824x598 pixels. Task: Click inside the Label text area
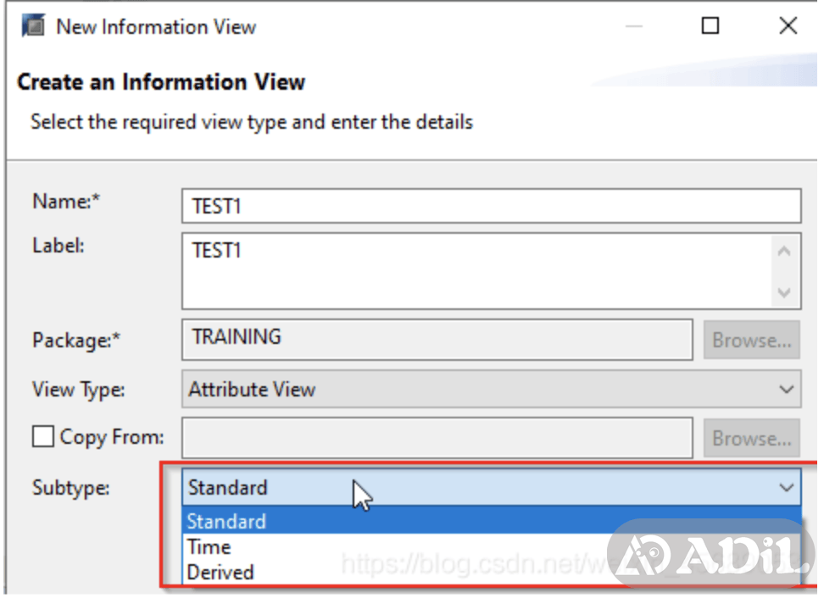point(475,271)
